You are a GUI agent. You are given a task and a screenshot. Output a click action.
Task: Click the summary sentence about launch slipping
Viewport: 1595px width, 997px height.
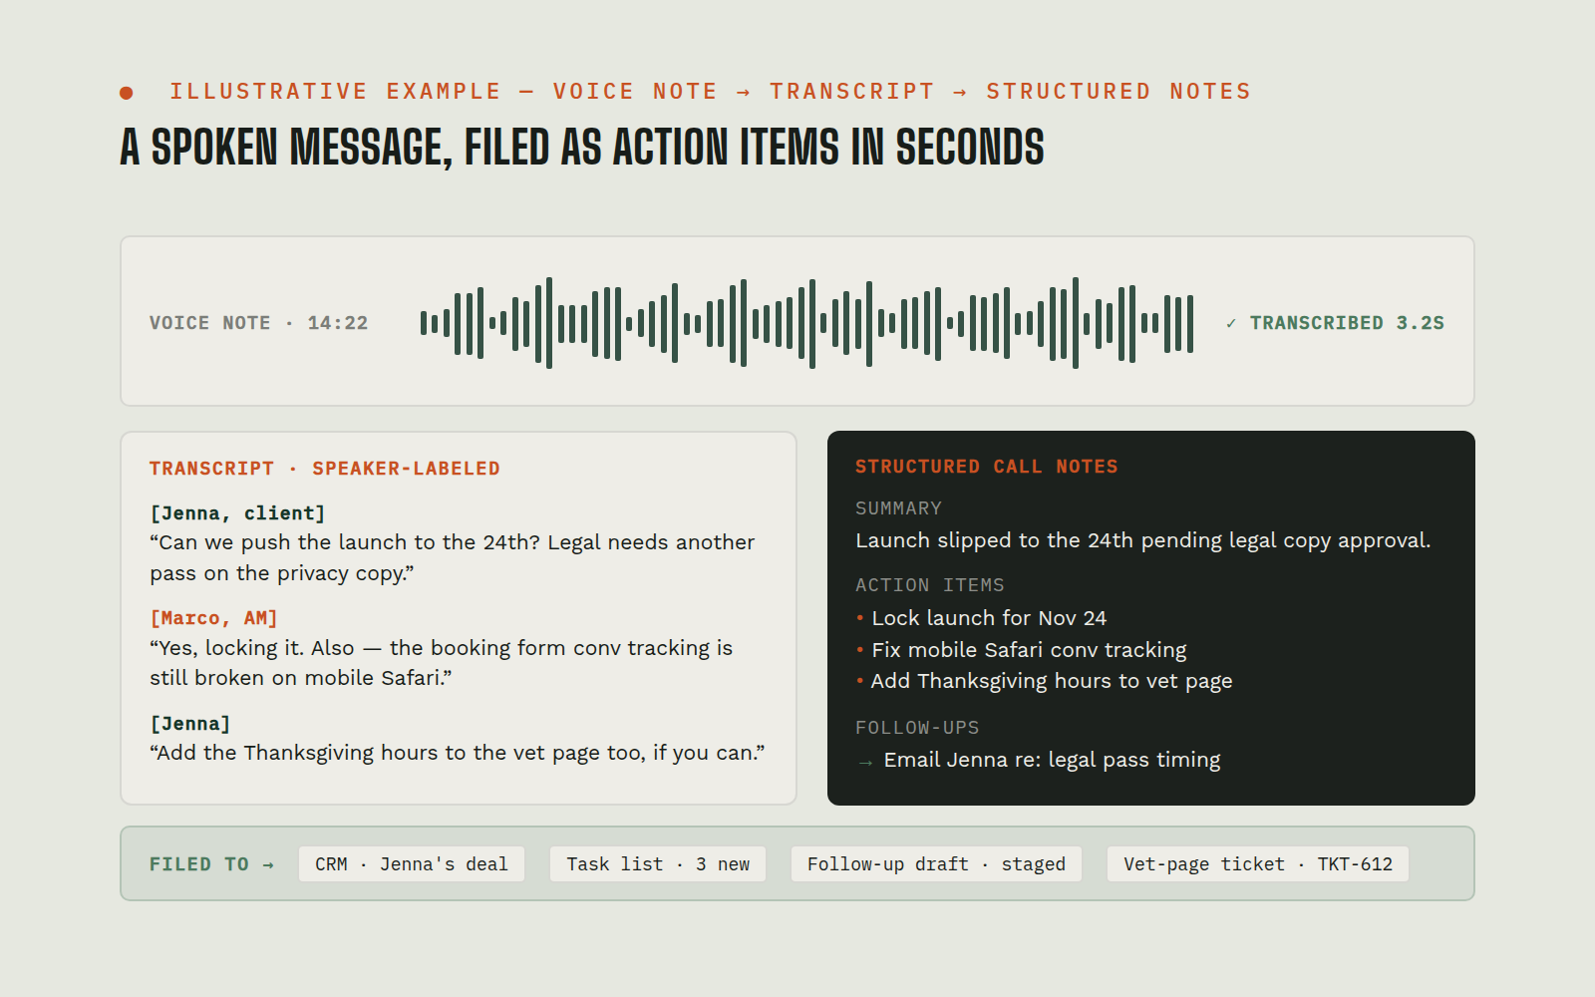click(x=1143, y=540)
